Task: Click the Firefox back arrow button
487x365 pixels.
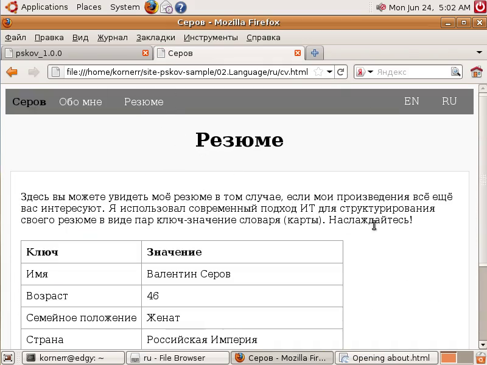Action: tap(12, 72)
